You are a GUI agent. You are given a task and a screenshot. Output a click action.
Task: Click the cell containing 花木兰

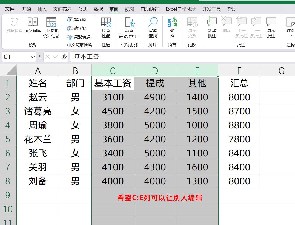pyautogui.click(x=38, y=139)
